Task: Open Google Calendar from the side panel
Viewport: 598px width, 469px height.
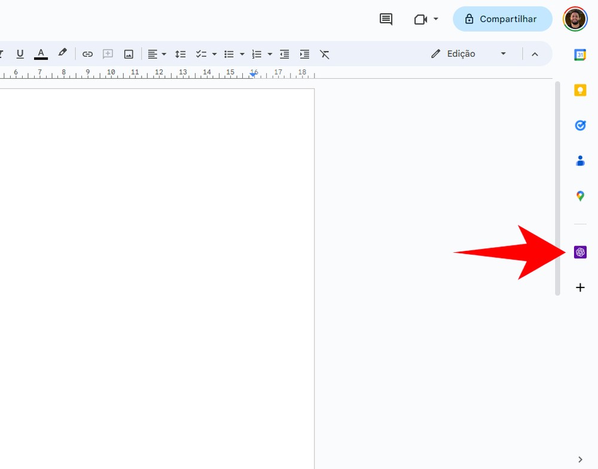Action: point(580,54)
